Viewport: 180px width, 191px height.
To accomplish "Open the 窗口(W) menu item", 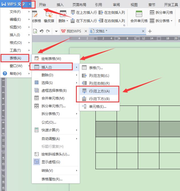I will pos(16,66).
